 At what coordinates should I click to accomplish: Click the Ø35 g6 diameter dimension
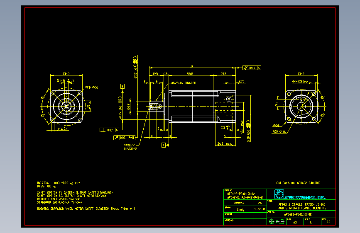(x=120, y=107)
